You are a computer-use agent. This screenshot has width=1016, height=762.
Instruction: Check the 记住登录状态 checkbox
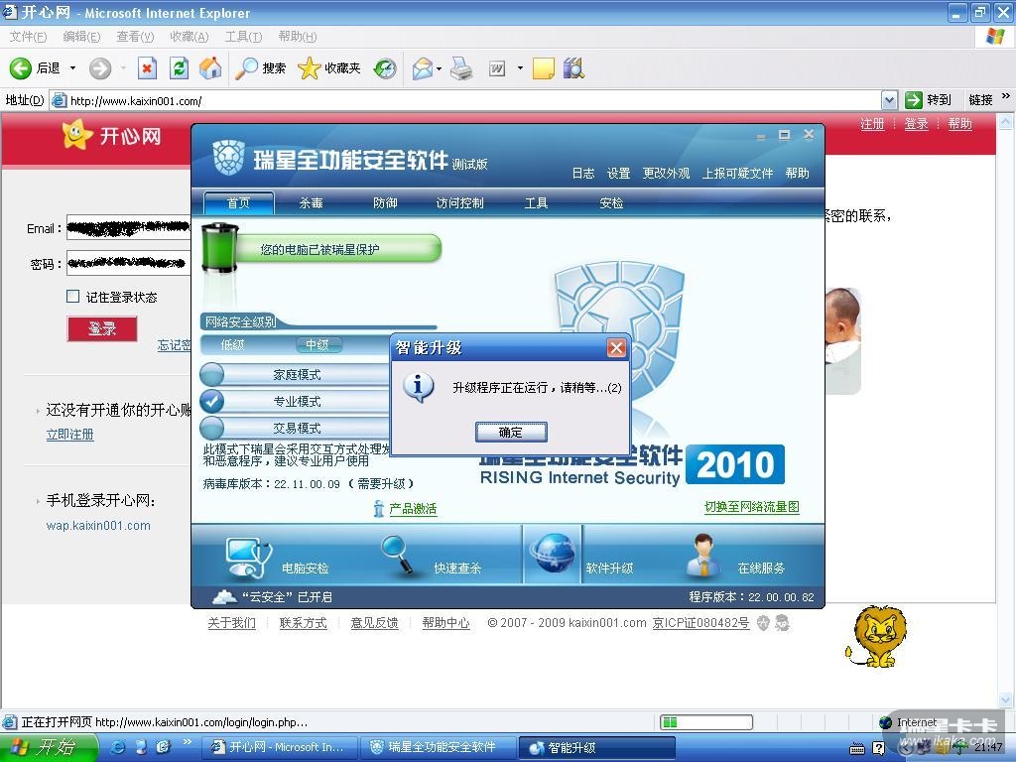(x=73, y=296)
